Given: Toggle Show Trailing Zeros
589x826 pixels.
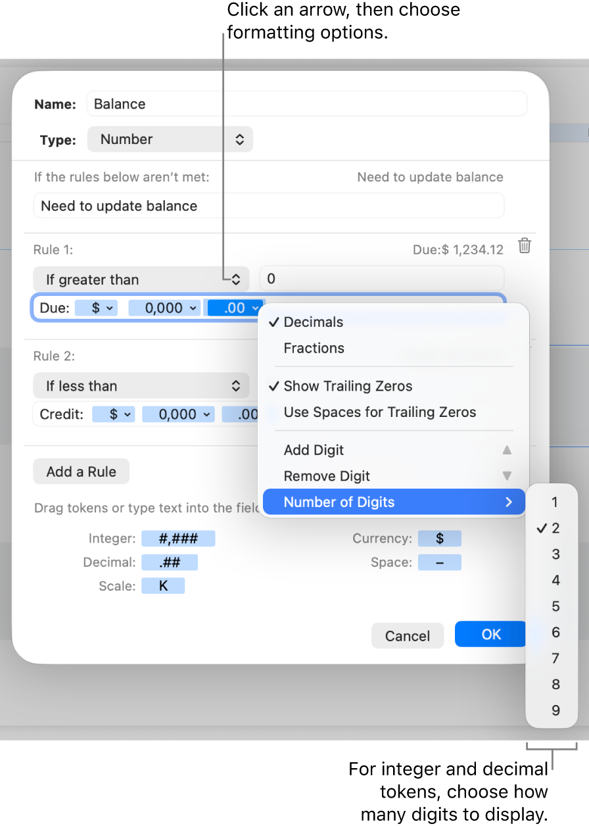Looking at the screenshot, I should click(348, 386).
